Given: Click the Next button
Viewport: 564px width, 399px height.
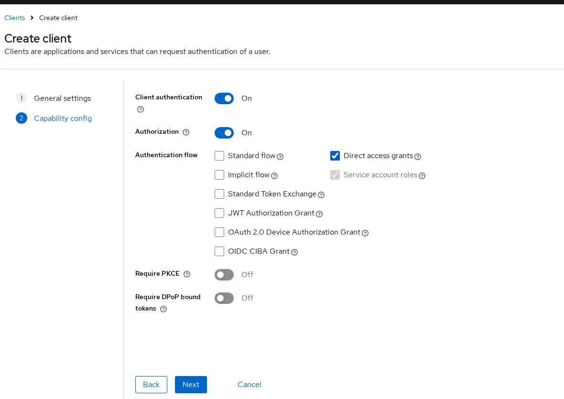Looking at the screenshot, I should [x=191, y=385].
